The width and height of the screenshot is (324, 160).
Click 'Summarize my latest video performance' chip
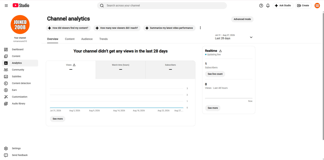(x=169, y=28)
